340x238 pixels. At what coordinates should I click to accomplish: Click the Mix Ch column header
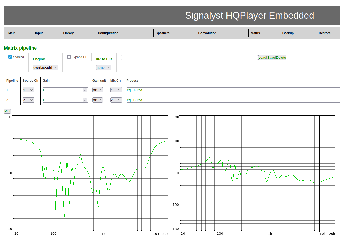click(x=116, y=81)
